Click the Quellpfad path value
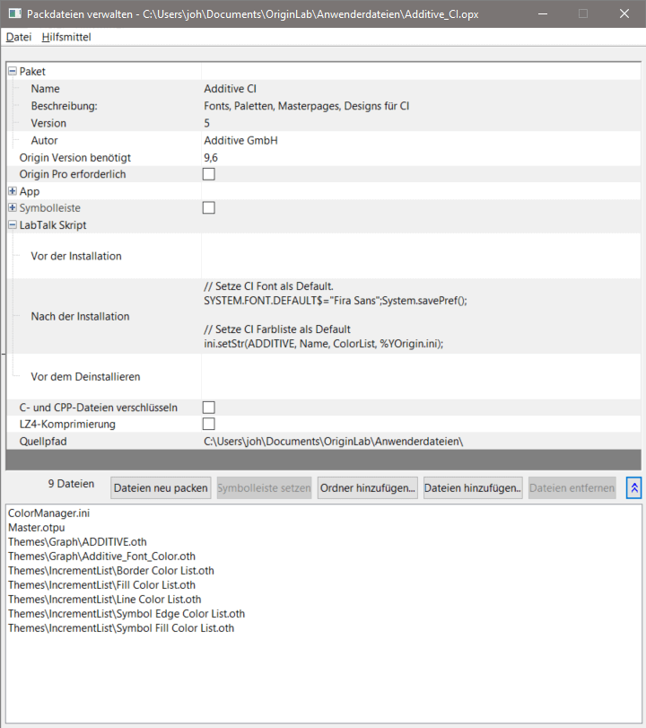Screen dimensions: 646x728 421,441
